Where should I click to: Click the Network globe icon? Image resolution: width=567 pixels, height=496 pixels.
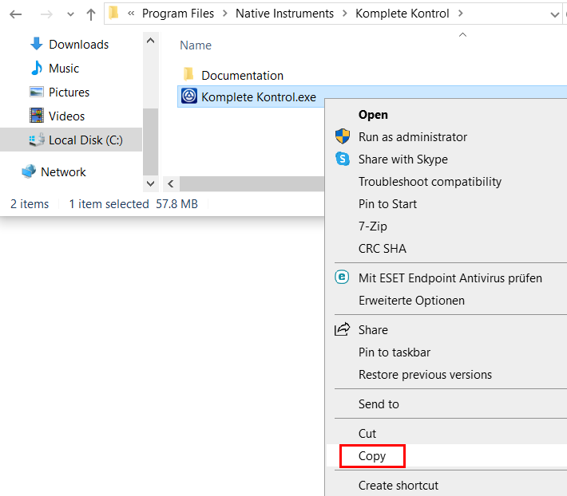pos(29,171)
